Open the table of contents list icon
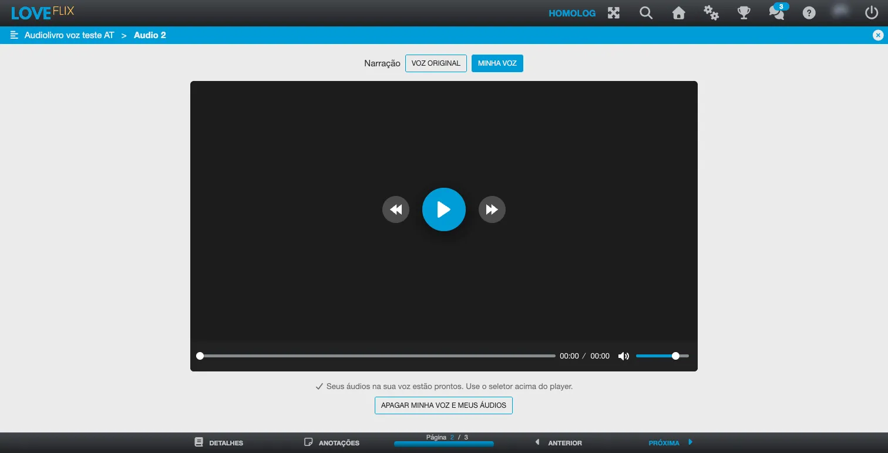 [x=15, y=35]
